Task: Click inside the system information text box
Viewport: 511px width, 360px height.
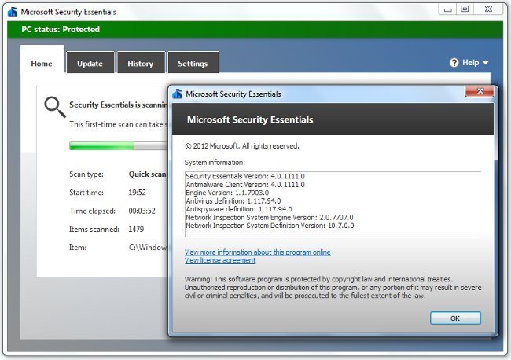Action: pyautogui.click(x=333, y=204)
